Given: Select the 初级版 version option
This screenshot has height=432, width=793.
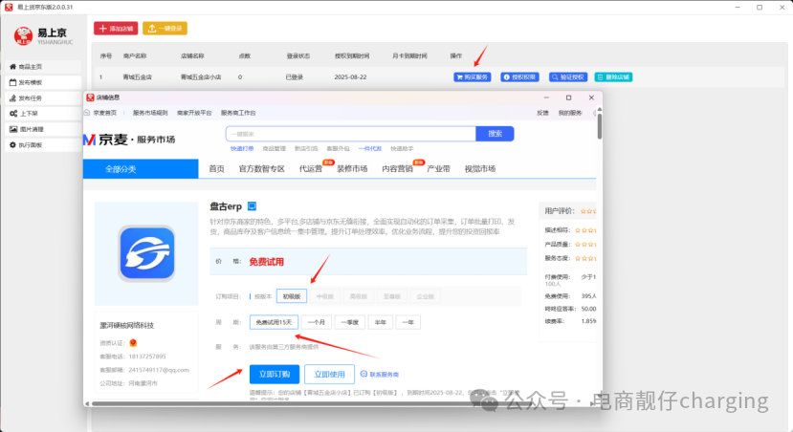Looking at the screenshot, I should (292, 296).
